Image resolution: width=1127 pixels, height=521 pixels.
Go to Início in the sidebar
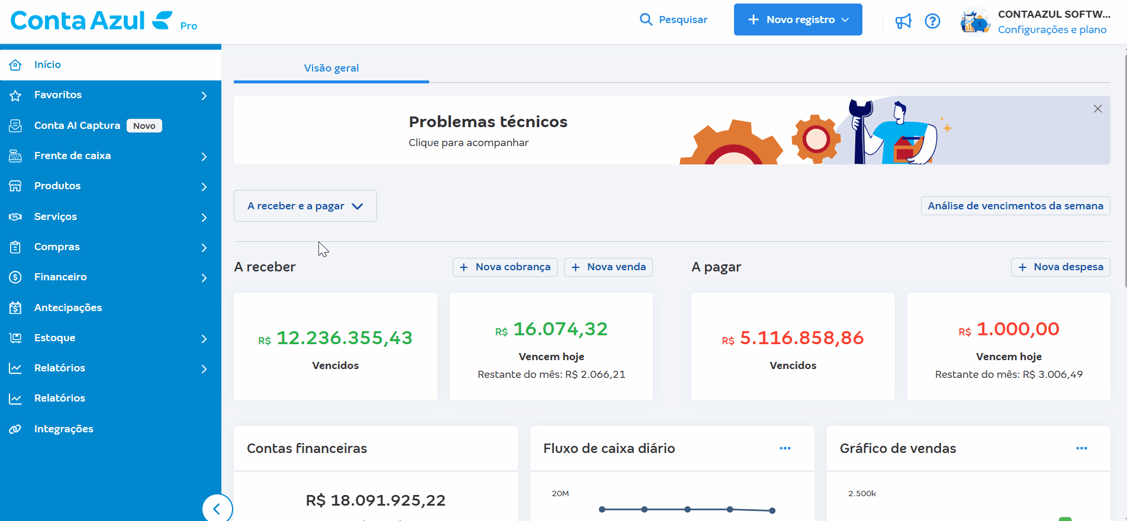pyautogui.click(x=47, y=64)
